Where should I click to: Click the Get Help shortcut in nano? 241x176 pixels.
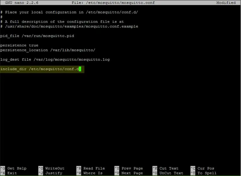(13, 169)
